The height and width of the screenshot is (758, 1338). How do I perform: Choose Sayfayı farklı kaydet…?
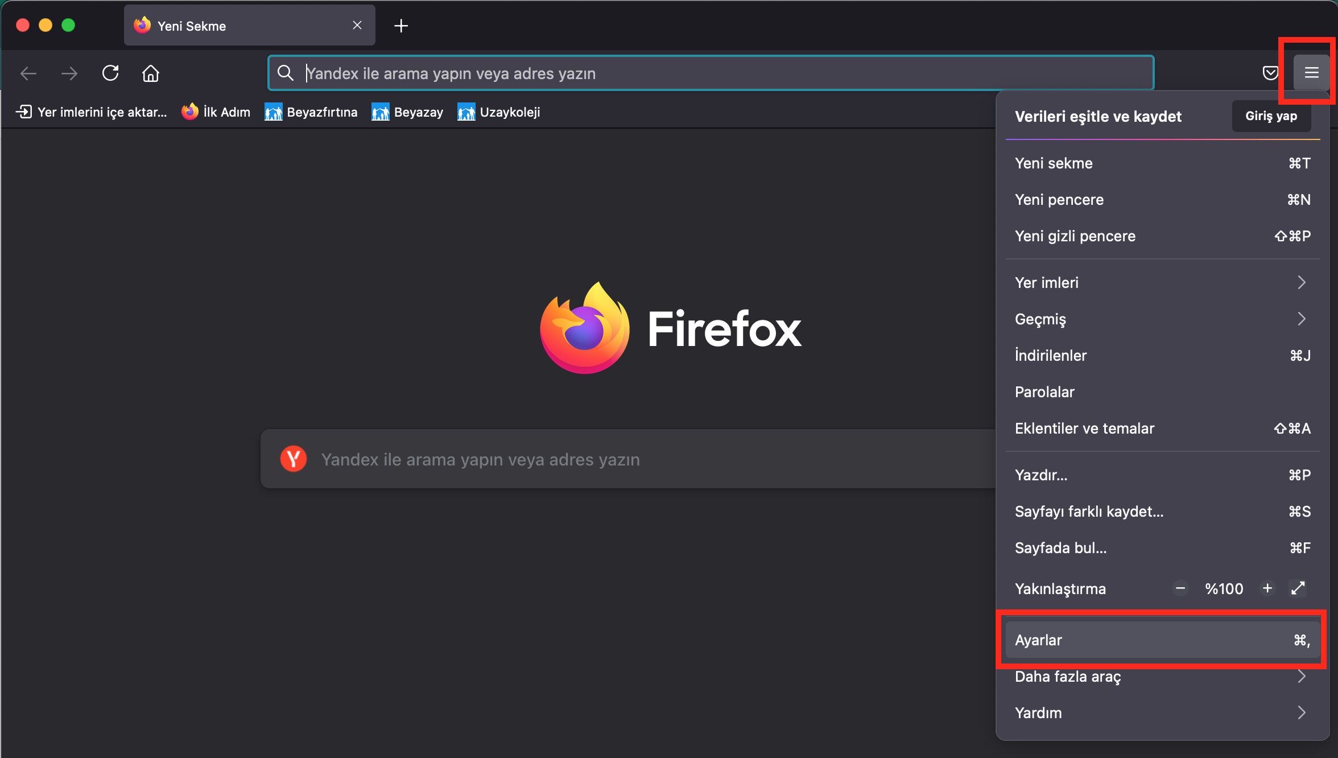coord(1162,512)
